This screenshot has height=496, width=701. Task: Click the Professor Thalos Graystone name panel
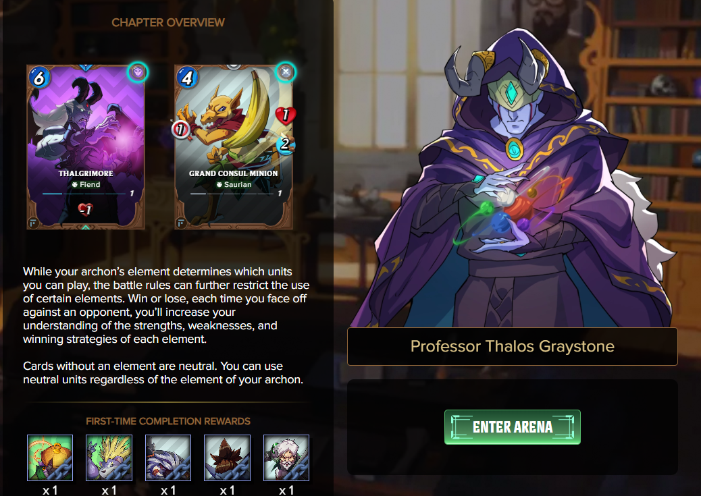[x=513, y=346]
